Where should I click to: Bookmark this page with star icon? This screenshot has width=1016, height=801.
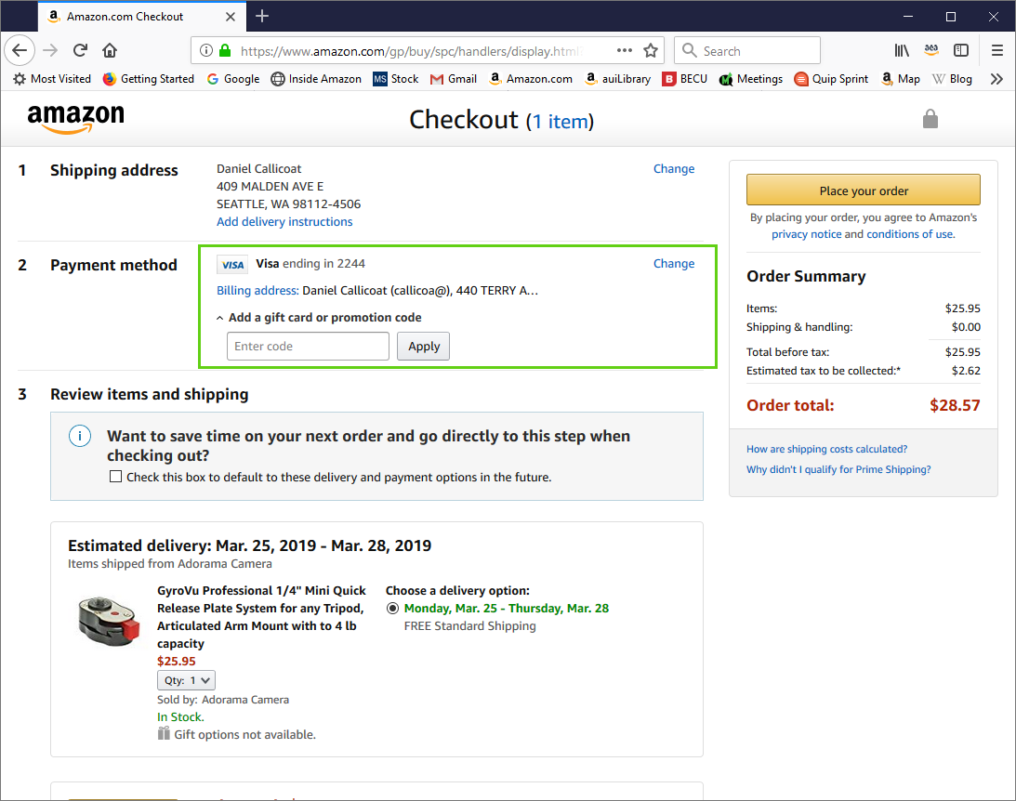point(651,50)
